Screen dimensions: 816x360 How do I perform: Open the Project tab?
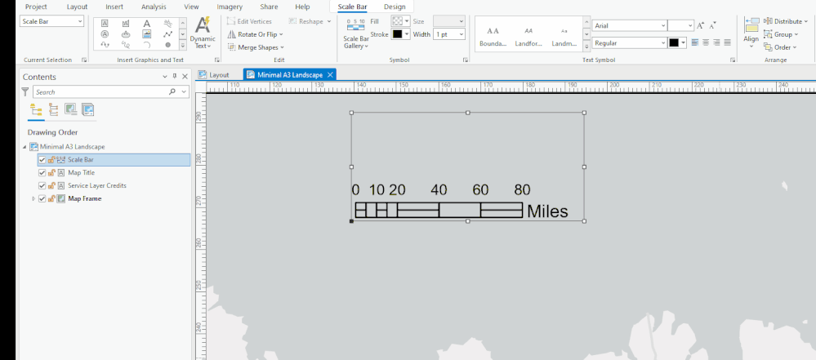point(36,7)
